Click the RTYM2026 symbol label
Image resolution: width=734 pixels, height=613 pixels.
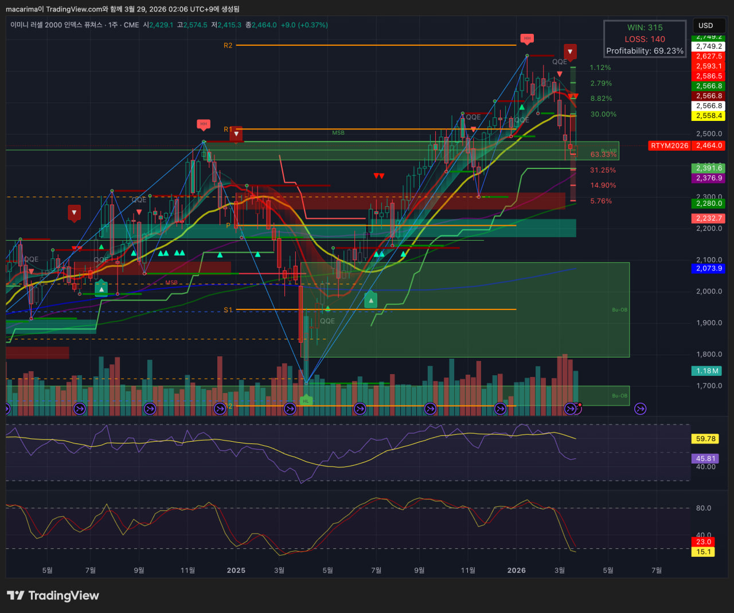click(x=669, y=146)
